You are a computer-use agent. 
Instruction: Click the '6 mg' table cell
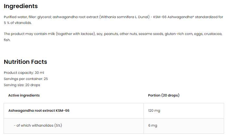(x=152, y=125)
